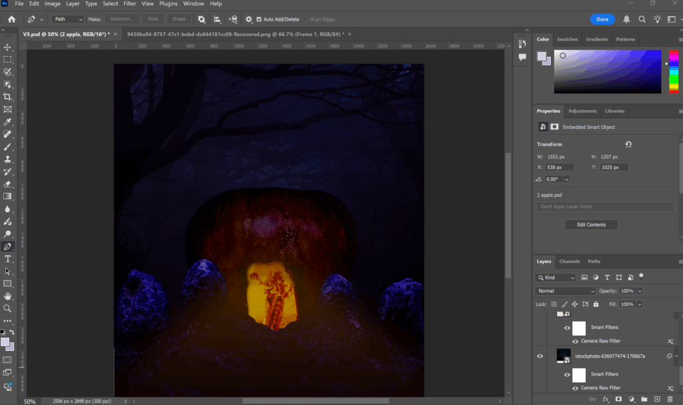Select the Crop tool
The height and width of the screenshot is (405, 683).
click(x=7, y=97)
